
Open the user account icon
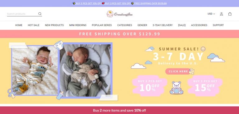coord(221,14)
